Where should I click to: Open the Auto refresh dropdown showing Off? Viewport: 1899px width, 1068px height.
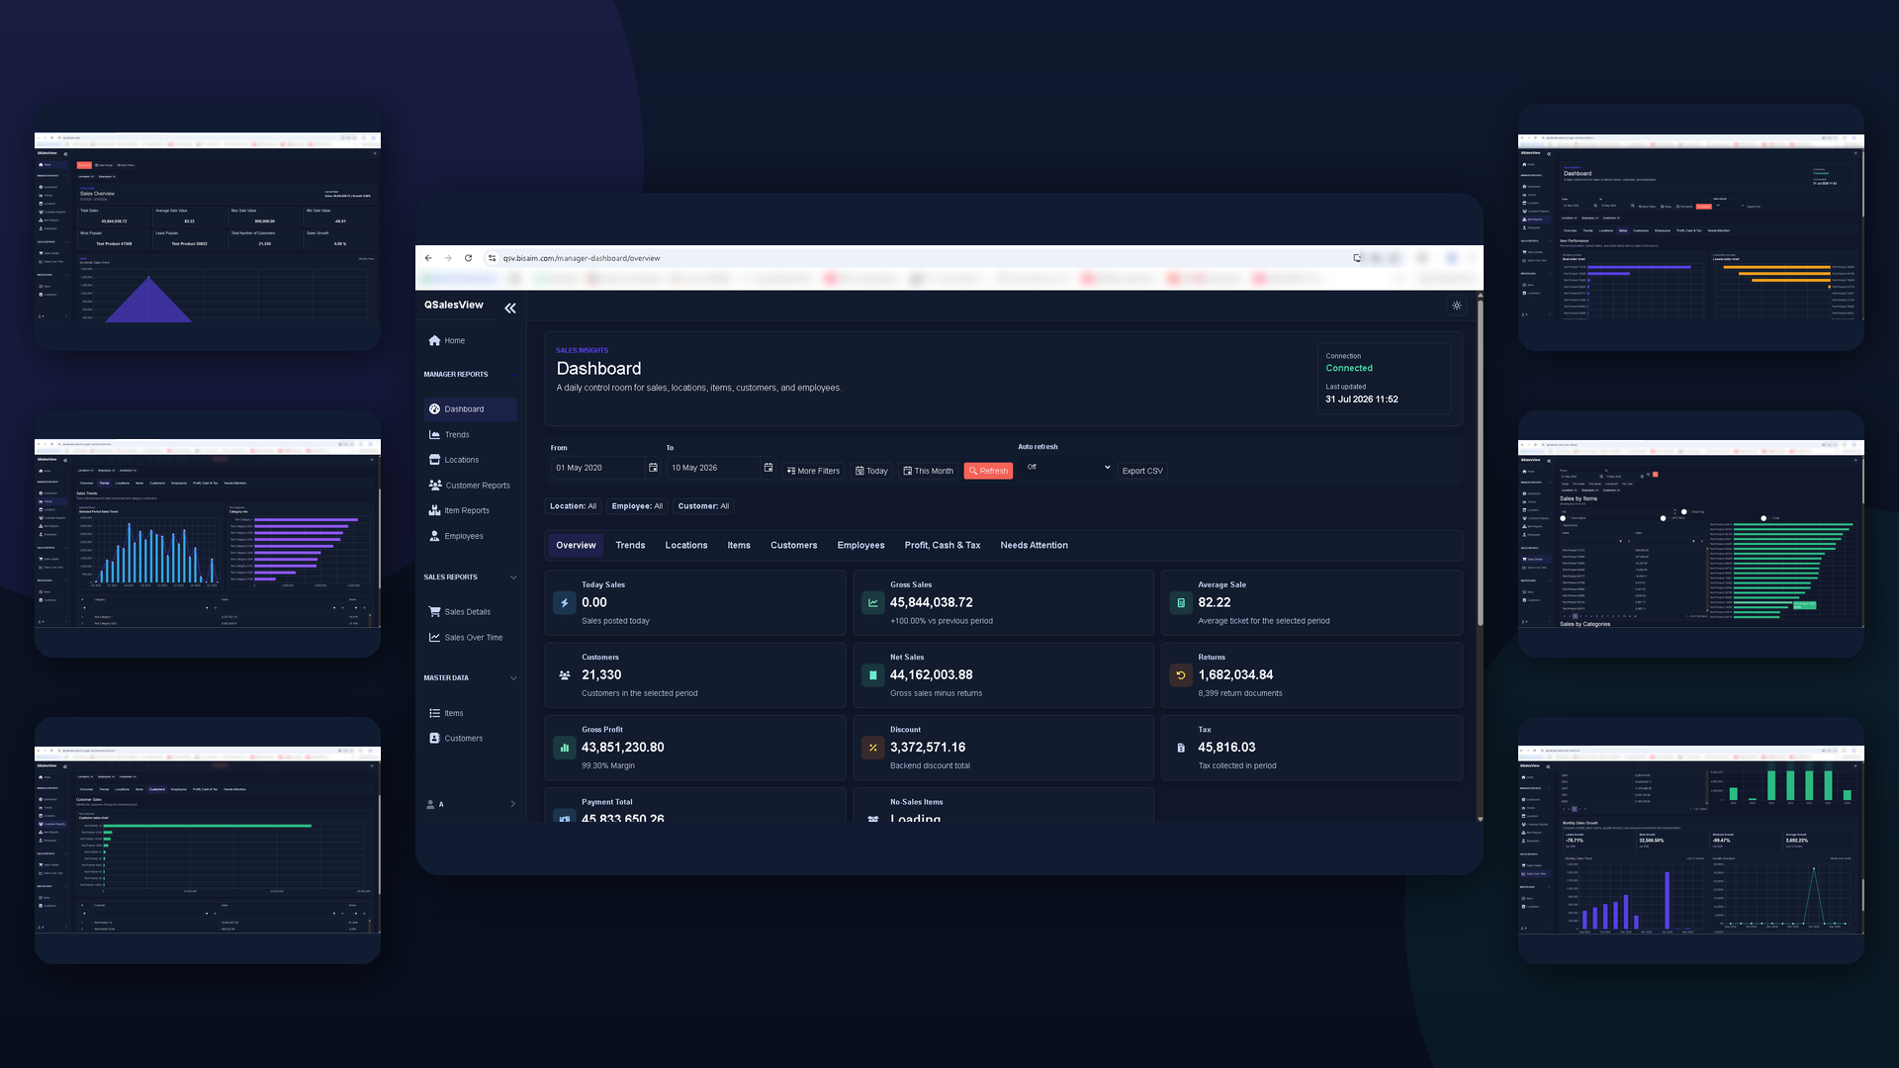[1067, 468]
